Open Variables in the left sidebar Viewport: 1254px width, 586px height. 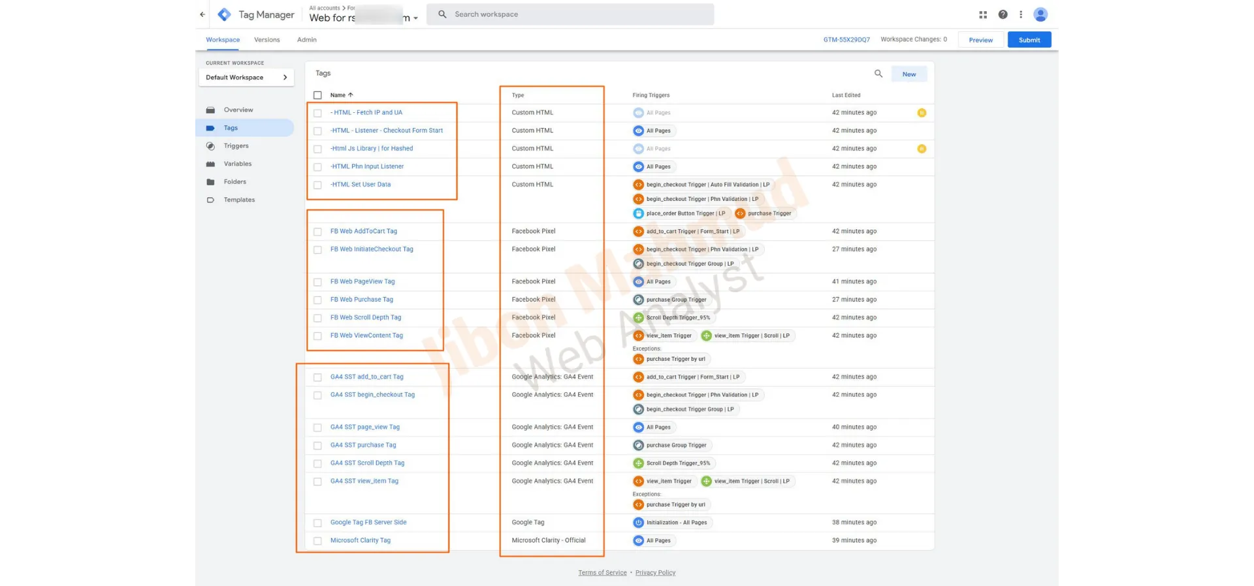(x=237, y=164)
